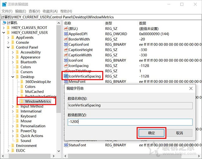The height and width of the screenshot is (159, 202).
Task: Click the Bluetooth folder icon
Action: coord(17,62)
